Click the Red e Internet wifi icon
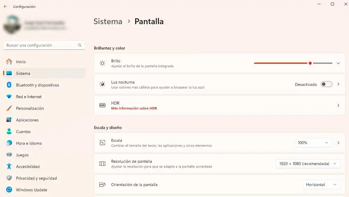Image resolution: width=349 pixels, height=197 pixels. (9, 97)
